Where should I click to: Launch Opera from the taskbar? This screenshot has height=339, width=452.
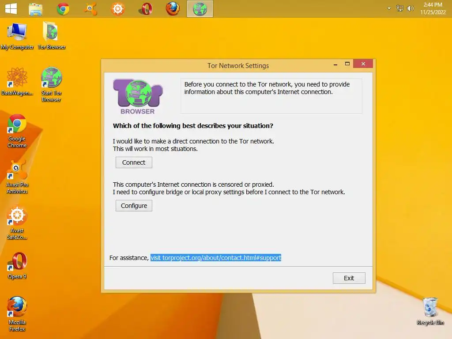(x=146, y=9)
